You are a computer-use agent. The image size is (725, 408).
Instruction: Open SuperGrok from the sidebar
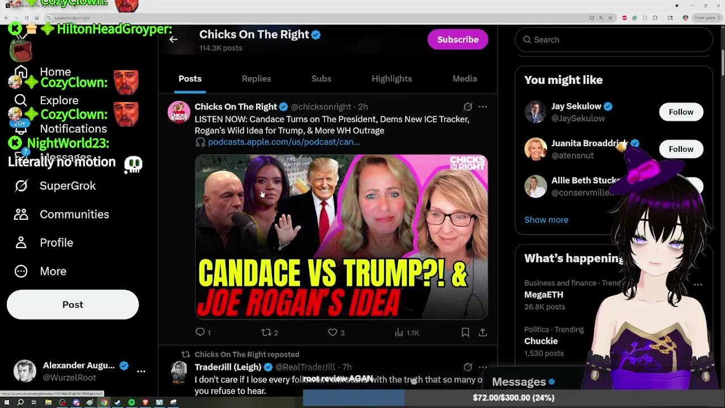point(55,186)
